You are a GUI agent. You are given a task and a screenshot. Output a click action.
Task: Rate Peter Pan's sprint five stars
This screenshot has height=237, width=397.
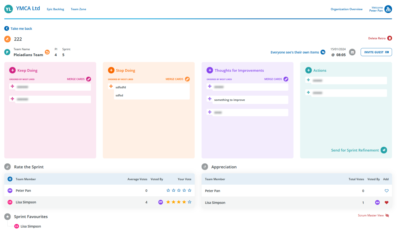click(x=190, y=191)
